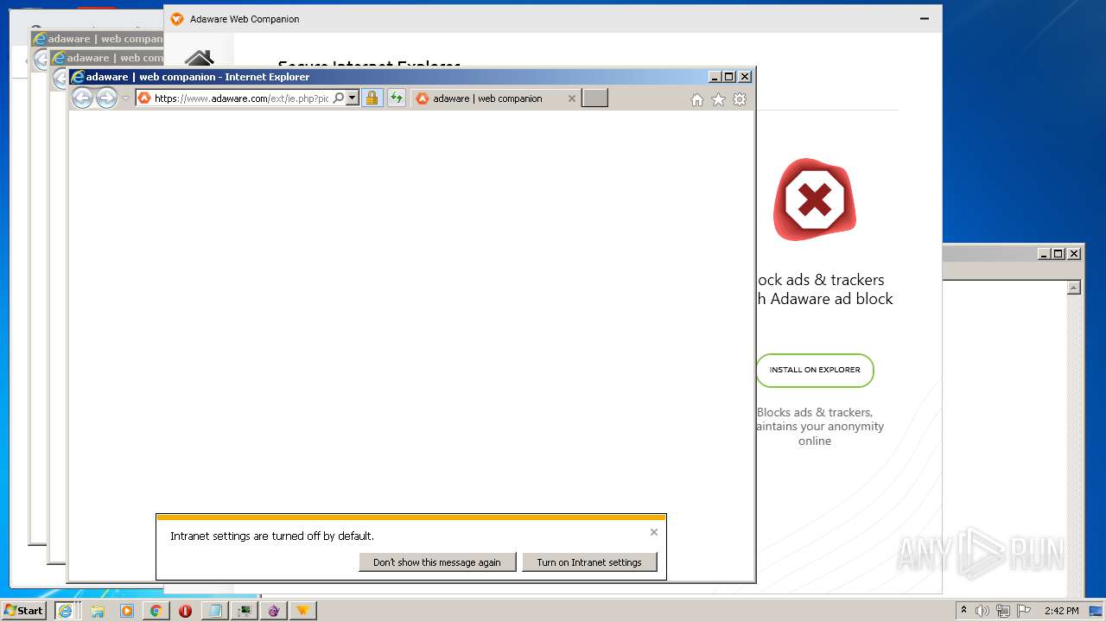Screen dimensions: 1106x622
Task: Click 'Turn on Intranet settings' button
Action: 589,562
